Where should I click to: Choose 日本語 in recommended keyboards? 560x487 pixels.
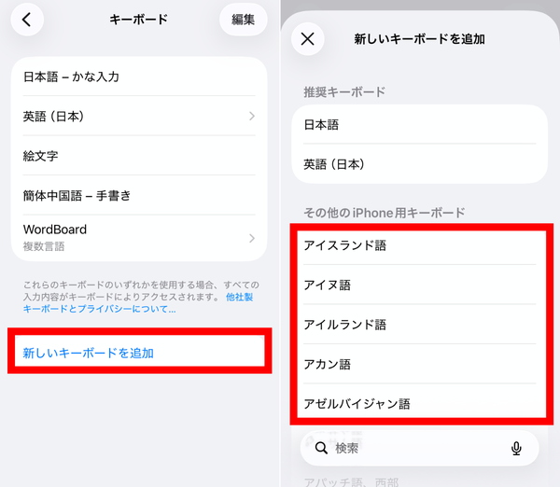click(420, 125)
